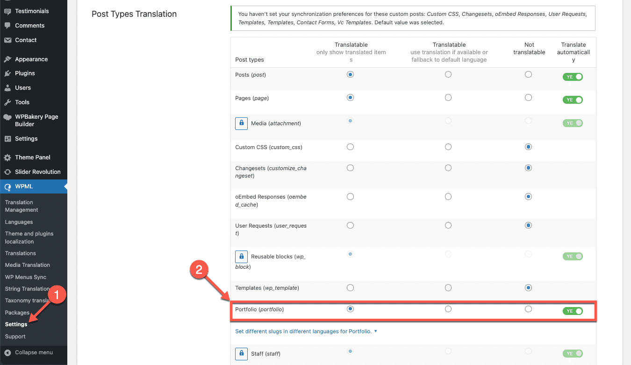Expand Set different slugs for Portfolio

coord(306,331)
